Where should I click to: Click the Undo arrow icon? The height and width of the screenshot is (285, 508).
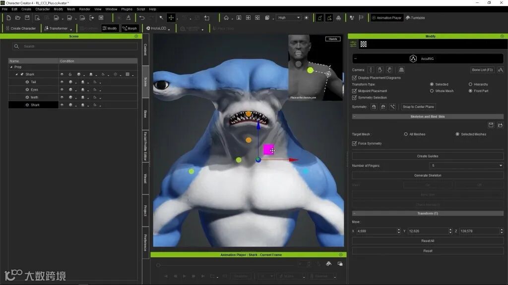pyautogui.click(x=142, y=18)
